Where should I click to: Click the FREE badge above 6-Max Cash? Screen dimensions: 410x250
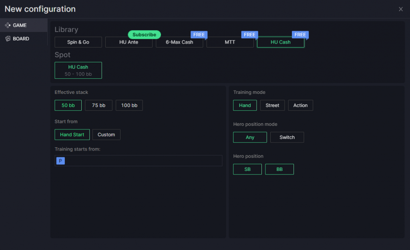pos(199,35)
